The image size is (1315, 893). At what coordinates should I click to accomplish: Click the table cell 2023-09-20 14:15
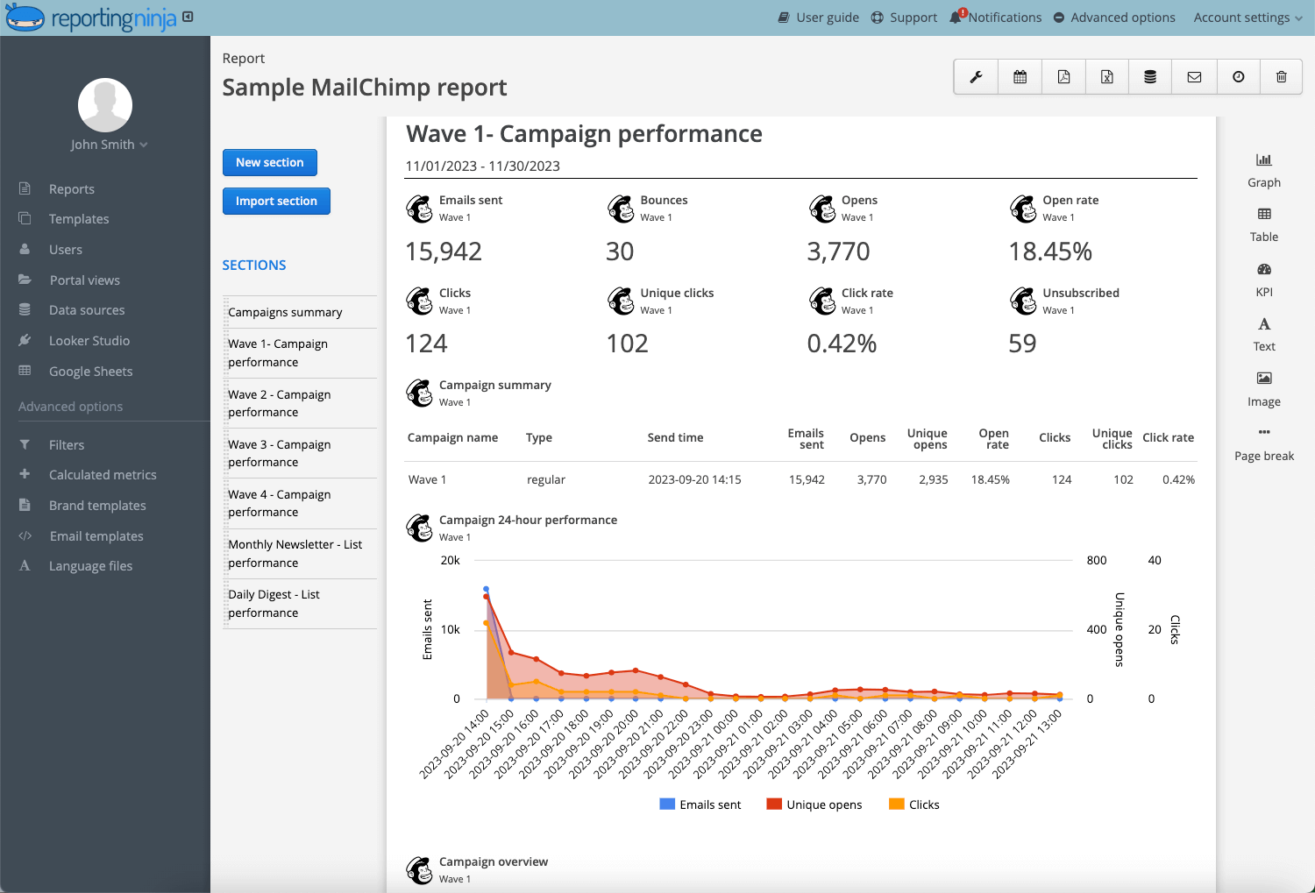(694, 479)
